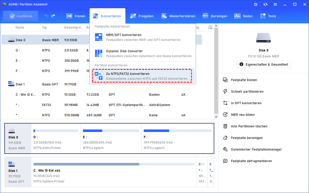
Task: Open the column settings list icon
Action: pyautogui.click(x=210, y=27)
